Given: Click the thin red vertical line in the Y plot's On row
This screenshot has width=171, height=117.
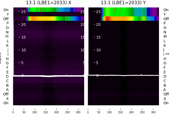Looking at the screenshot, I should 115,10.
